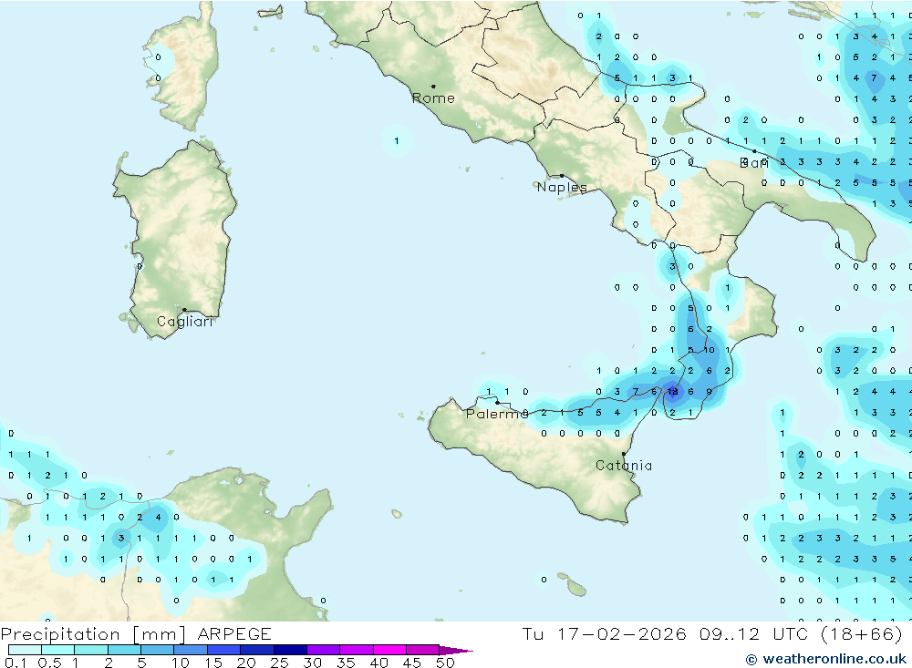912x668 pixels.
Task: Click the 10 mm value over Calabria coast
Action: (709, 350)
